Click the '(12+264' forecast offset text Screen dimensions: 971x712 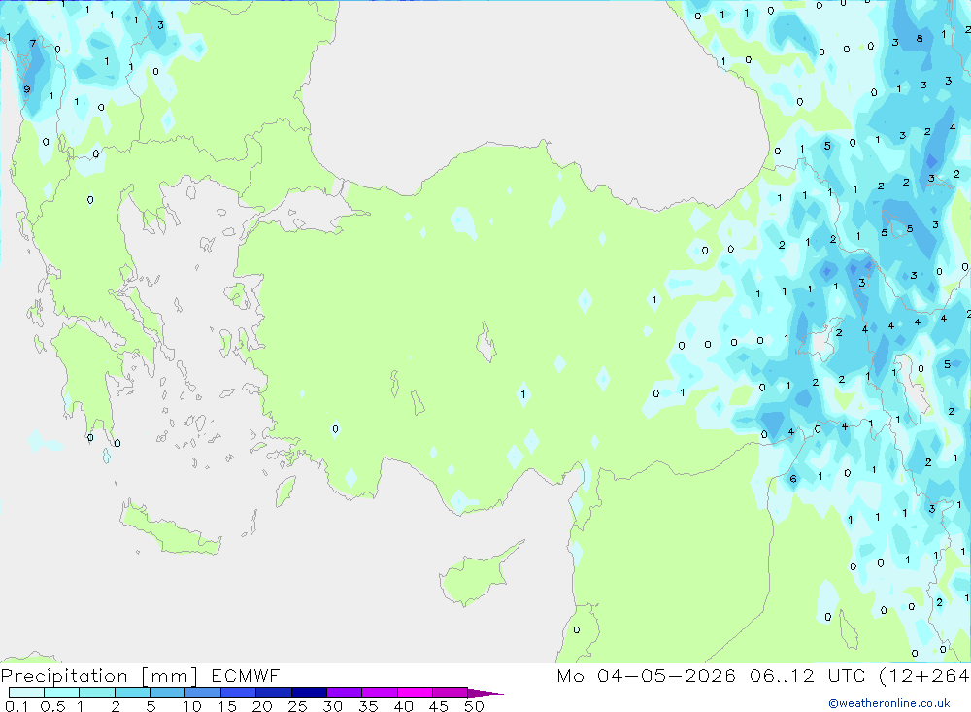click(924, 675)
